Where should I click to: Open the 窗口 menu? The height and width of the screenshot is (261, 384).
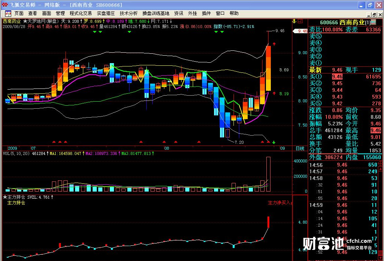[x=220, y=13]
